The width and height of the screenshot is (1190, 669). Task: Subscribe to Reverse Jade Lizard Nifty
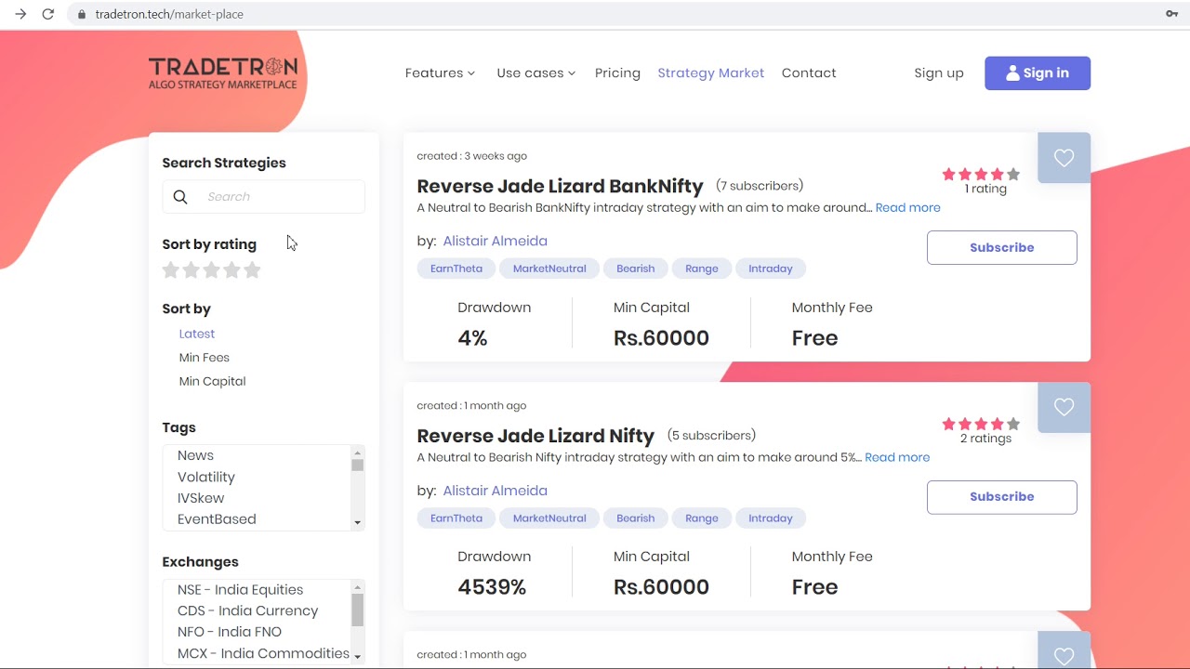click(x=1002, y=497)
